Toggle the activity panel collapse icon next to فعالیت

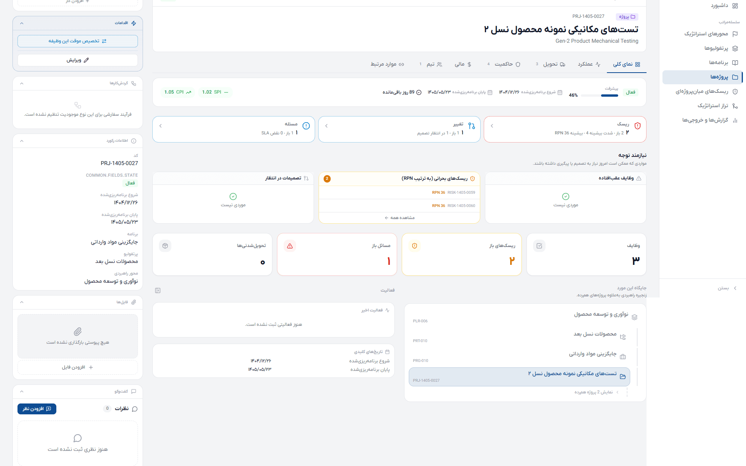tap(158, 290)
